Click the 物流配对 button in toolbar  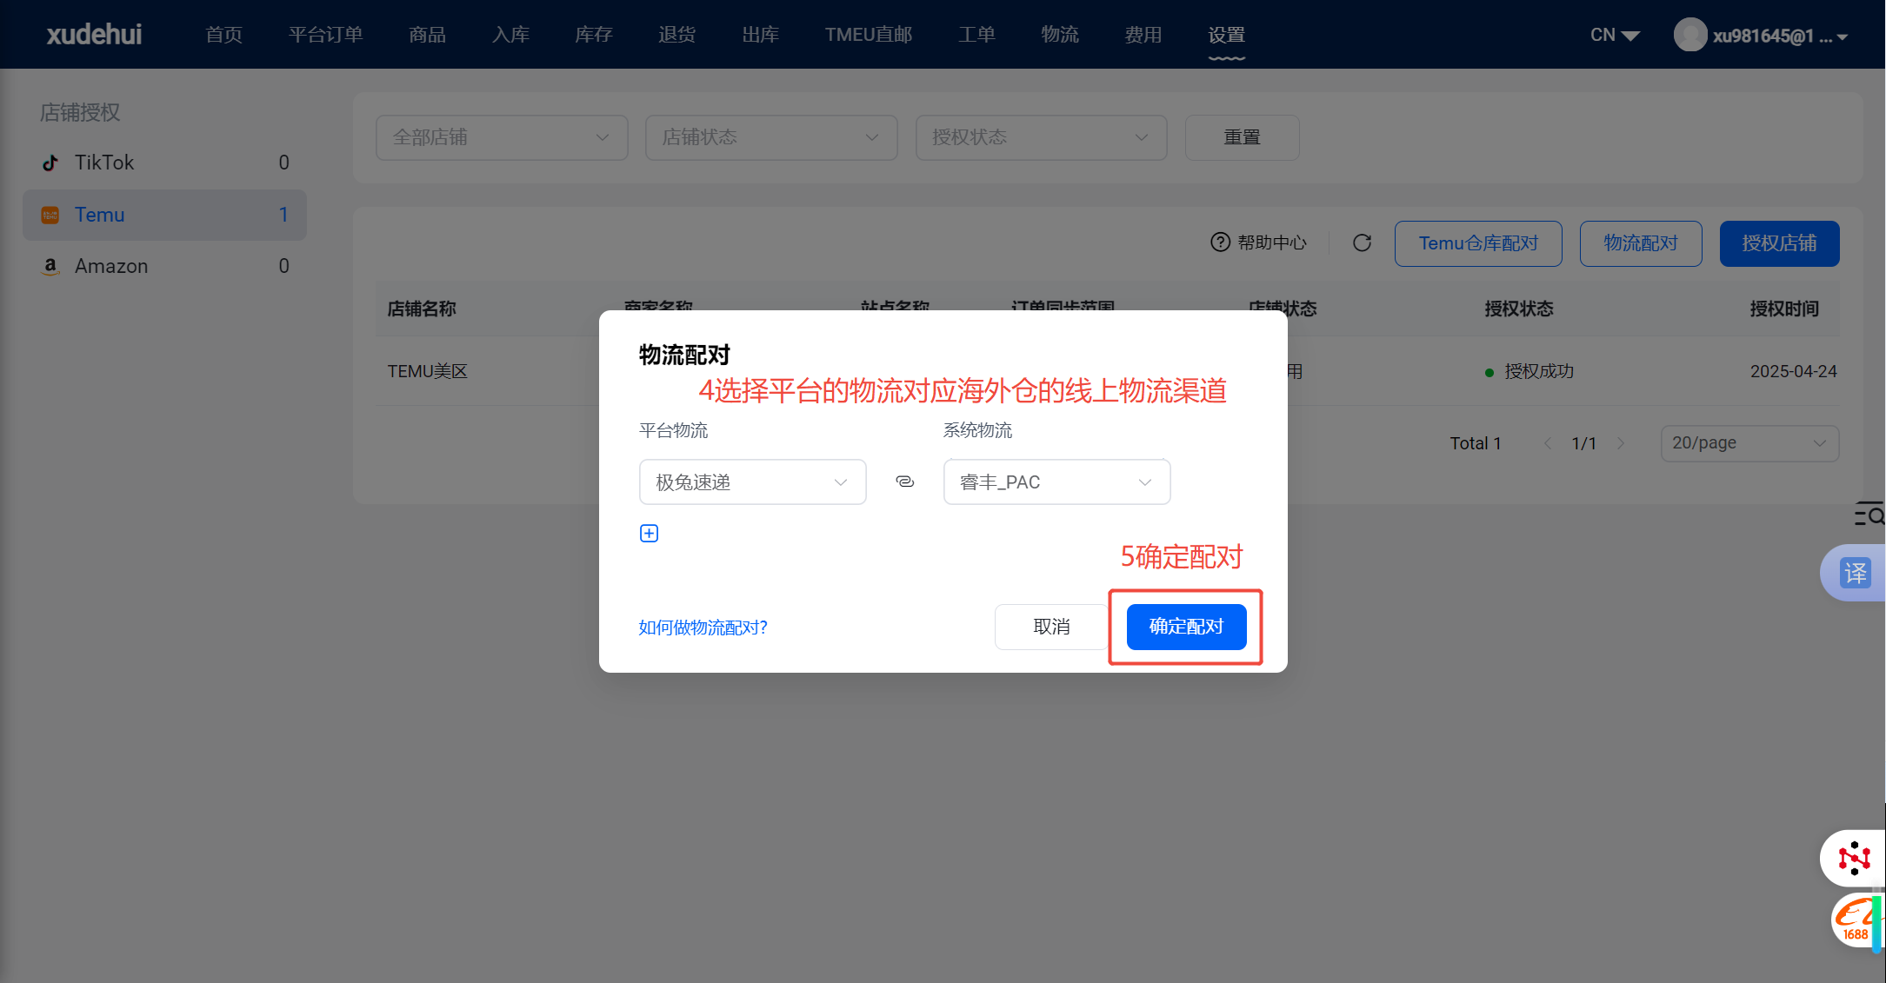[x=1641, y=243]
